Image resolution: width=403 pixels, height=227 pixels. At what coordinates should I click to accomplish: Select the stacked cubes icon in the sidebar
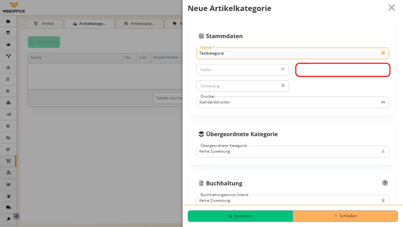[x=8, y=102]
